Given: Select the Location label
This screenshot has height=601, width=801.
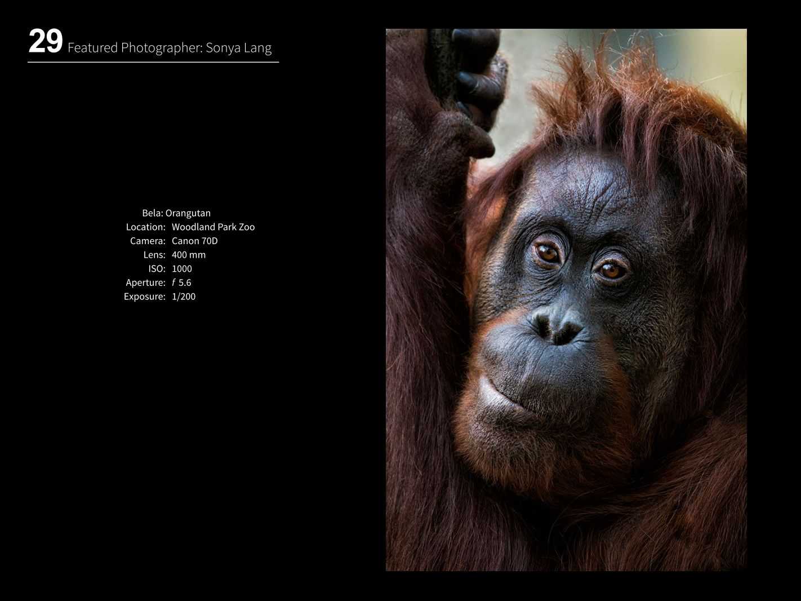Looking at the screenshot, I should coord(145,227).
